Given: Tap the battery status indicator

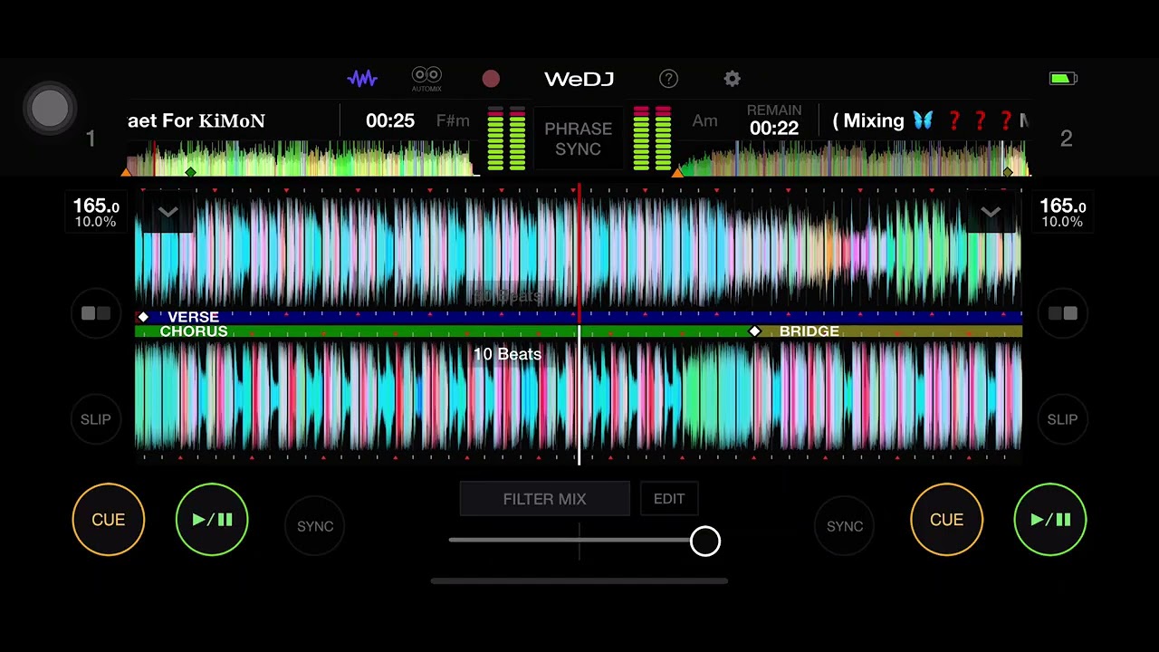Looking at the screenshot, I should click(x=1063, y=79).
